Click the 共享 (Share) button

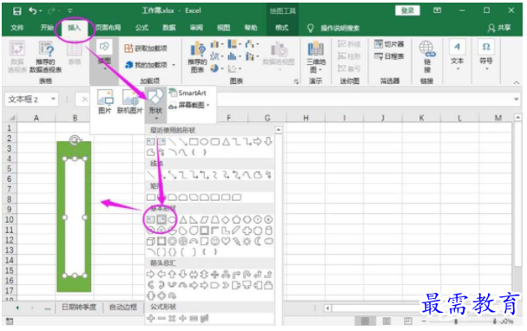pyautogui.click(x=499, y=28)
